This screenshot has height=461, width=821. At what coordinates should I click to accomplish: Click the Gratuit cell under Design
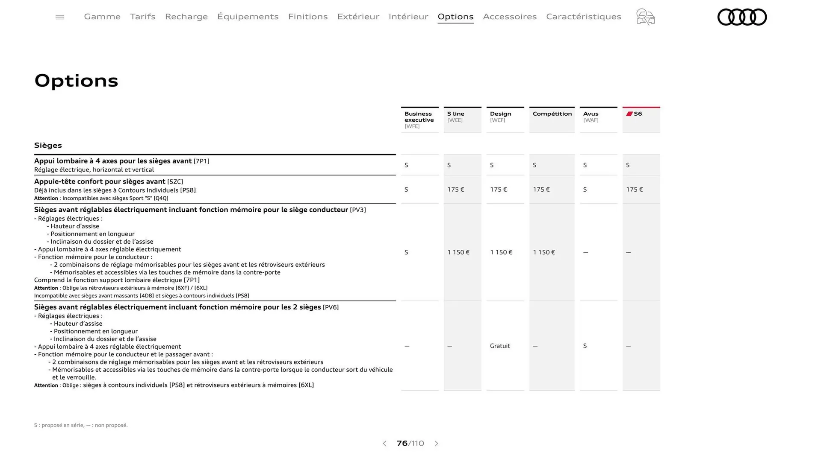pyautogui.click(x=499, y=346)
